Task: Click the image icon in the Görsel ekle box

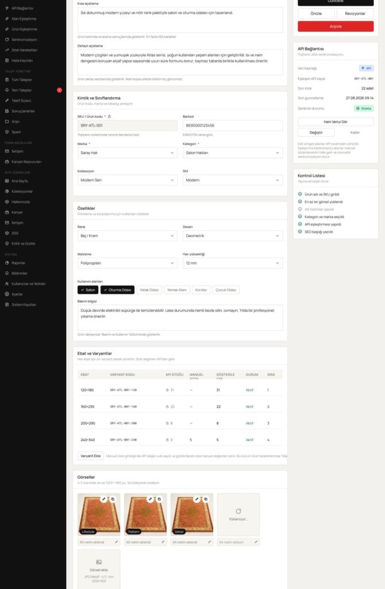Action: tap(99, 562)
